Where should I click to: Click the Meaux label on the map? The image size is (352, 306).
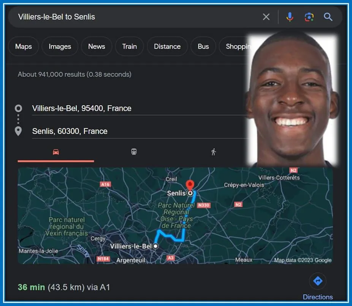[244, 260]
